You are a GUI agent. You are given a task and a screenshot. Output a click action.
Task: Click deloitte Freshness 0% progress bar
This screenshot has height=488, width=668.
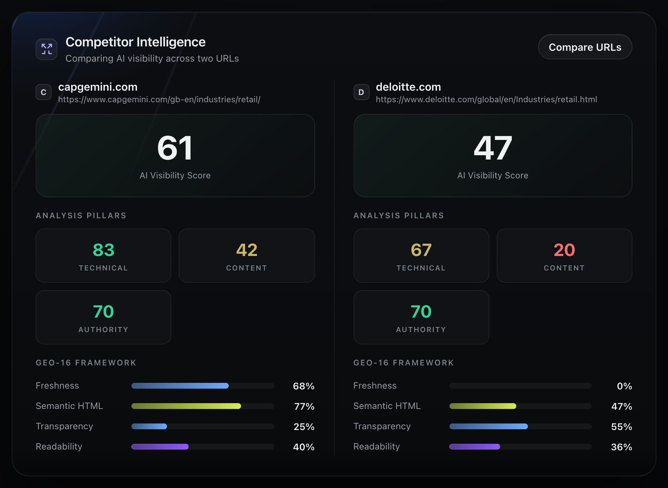coord(521,386)
